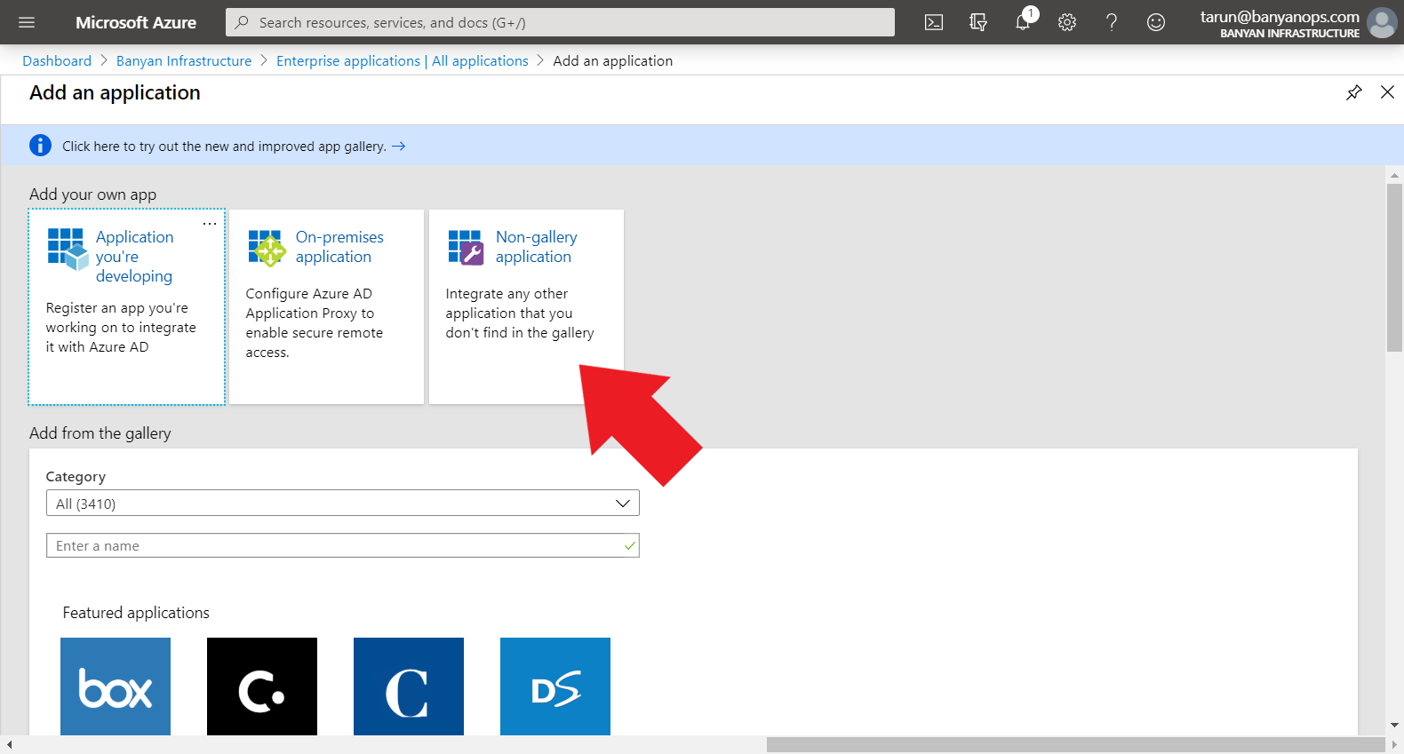The image size is (1404, 754).
Task: Click the search magnifier icon
Action: [x=242, y=22]
